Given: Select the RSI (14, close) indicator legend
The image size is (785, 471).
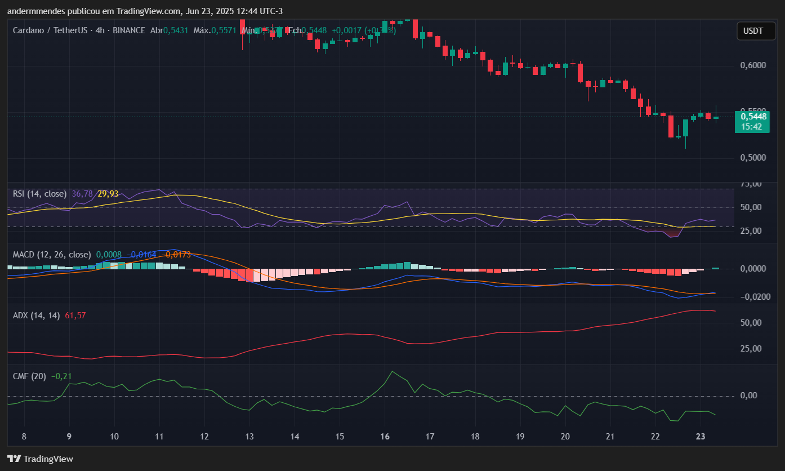Looking at the screenshot, I should pos(39,194).
